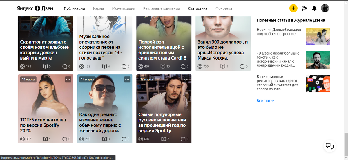Open three-dots menu on ремикс card
This screenshot has width=348, height=160.
[127, 79]
